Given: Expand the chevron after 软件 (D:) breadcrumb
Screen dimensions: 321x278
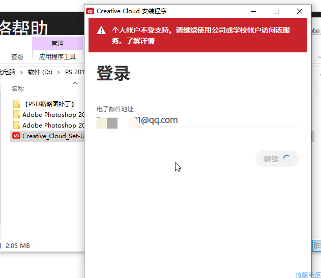Looking at the screenshot, I should [x=59, y=72].
